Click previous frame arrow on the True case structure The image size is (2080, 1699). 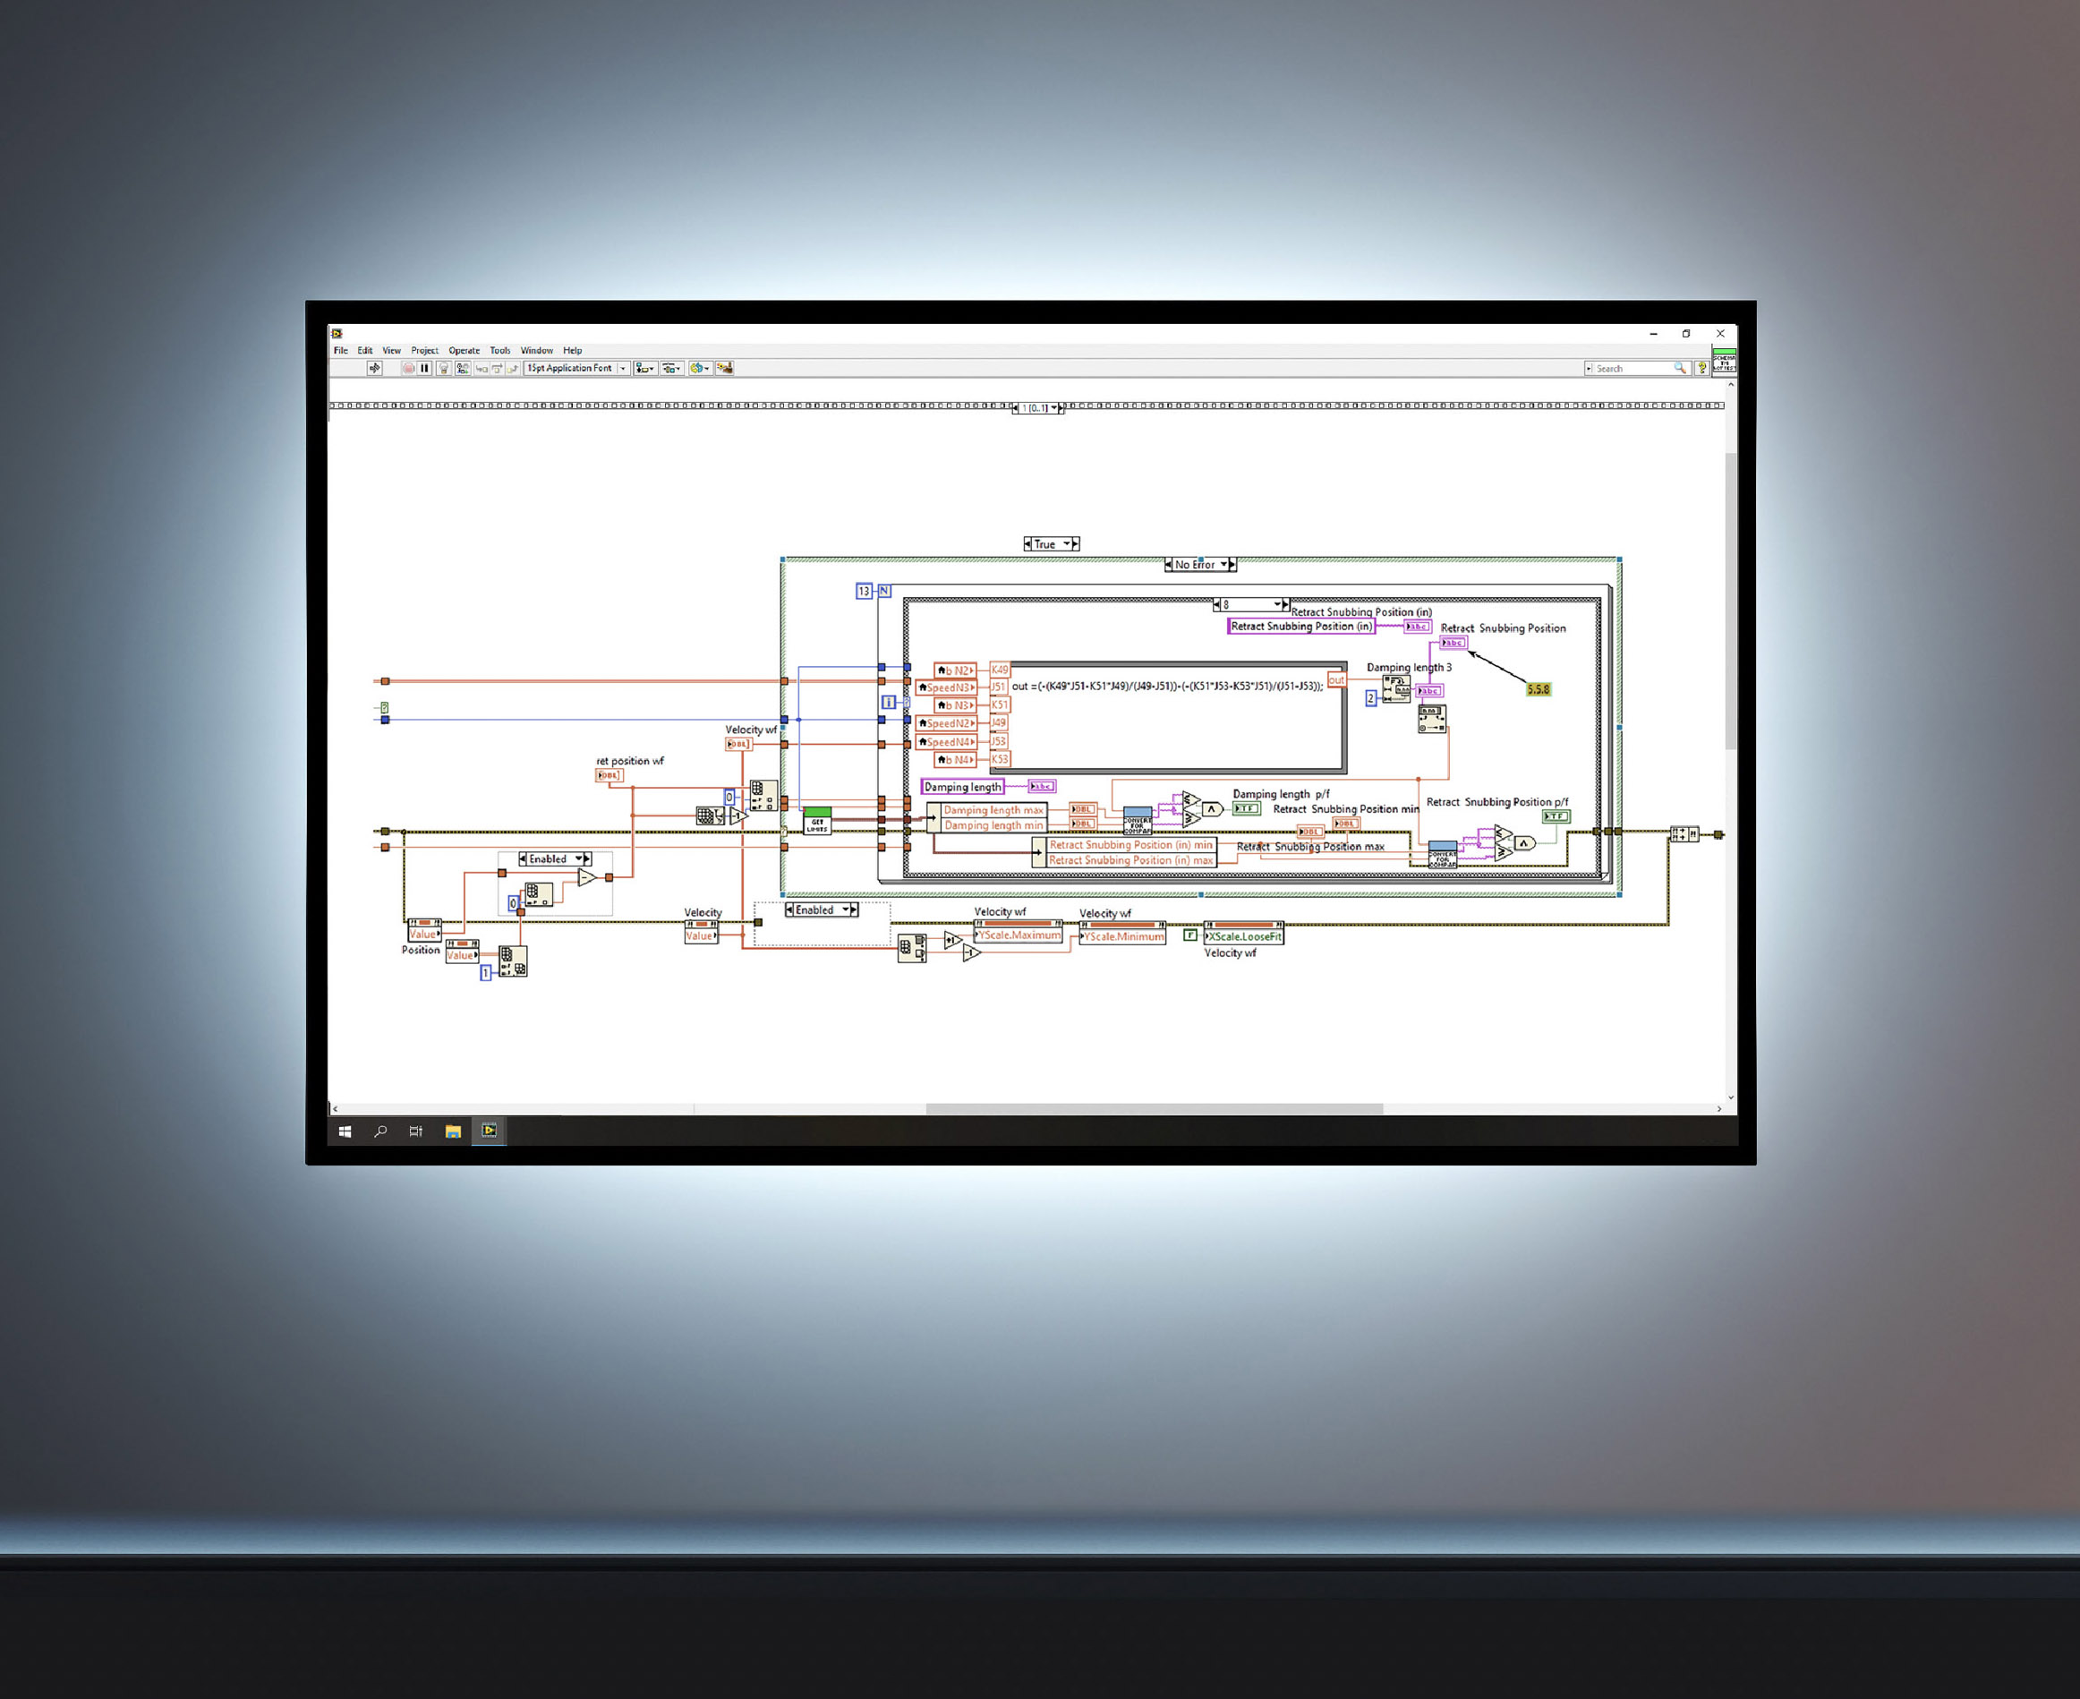1028,544
